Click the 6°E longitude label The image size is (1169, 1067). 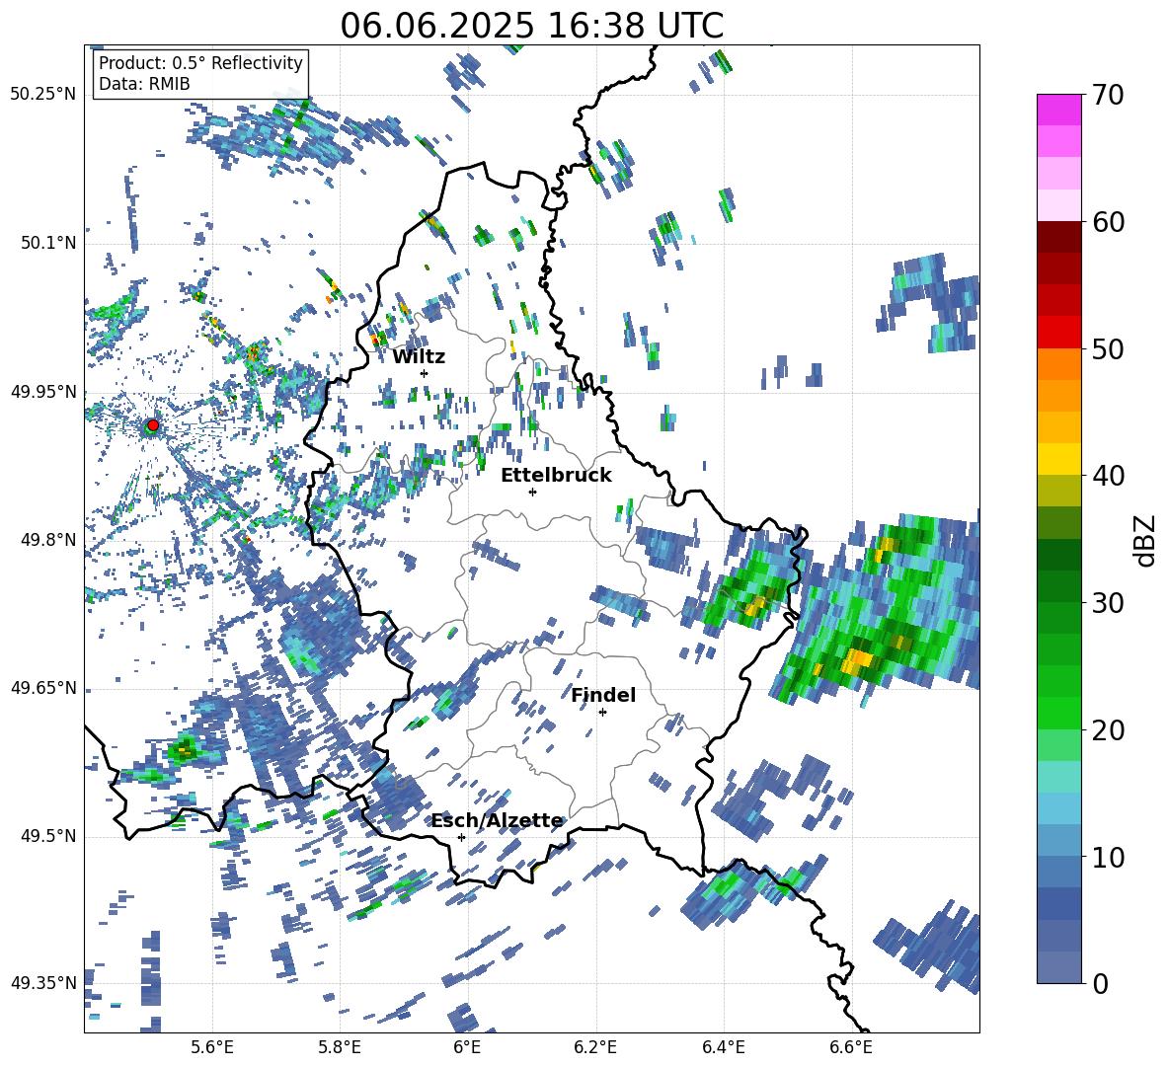click(467, 1047)
